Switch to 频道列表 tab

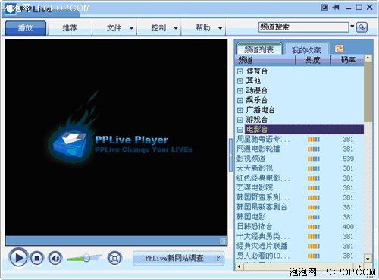(x=259, y=49)
